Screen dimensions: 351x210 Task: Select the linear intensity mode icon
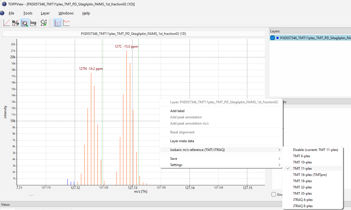click(x=7, y=23)
